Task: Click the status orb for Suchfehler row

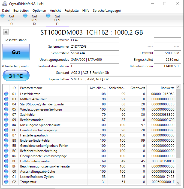Action: (x=6, y=114)
